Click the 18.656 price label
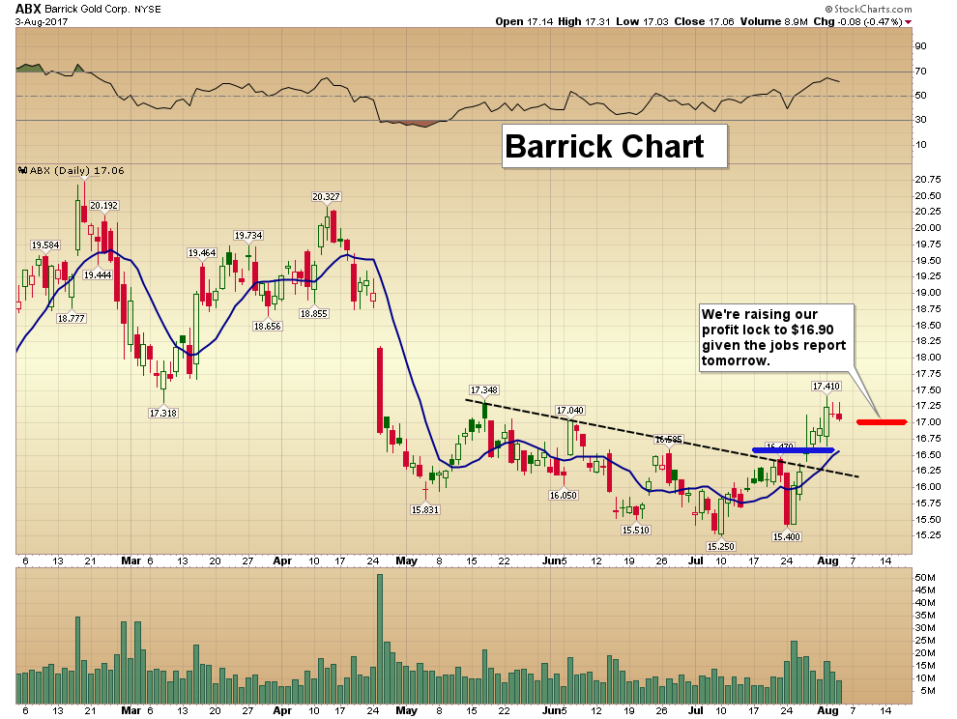 click(268, 327)
